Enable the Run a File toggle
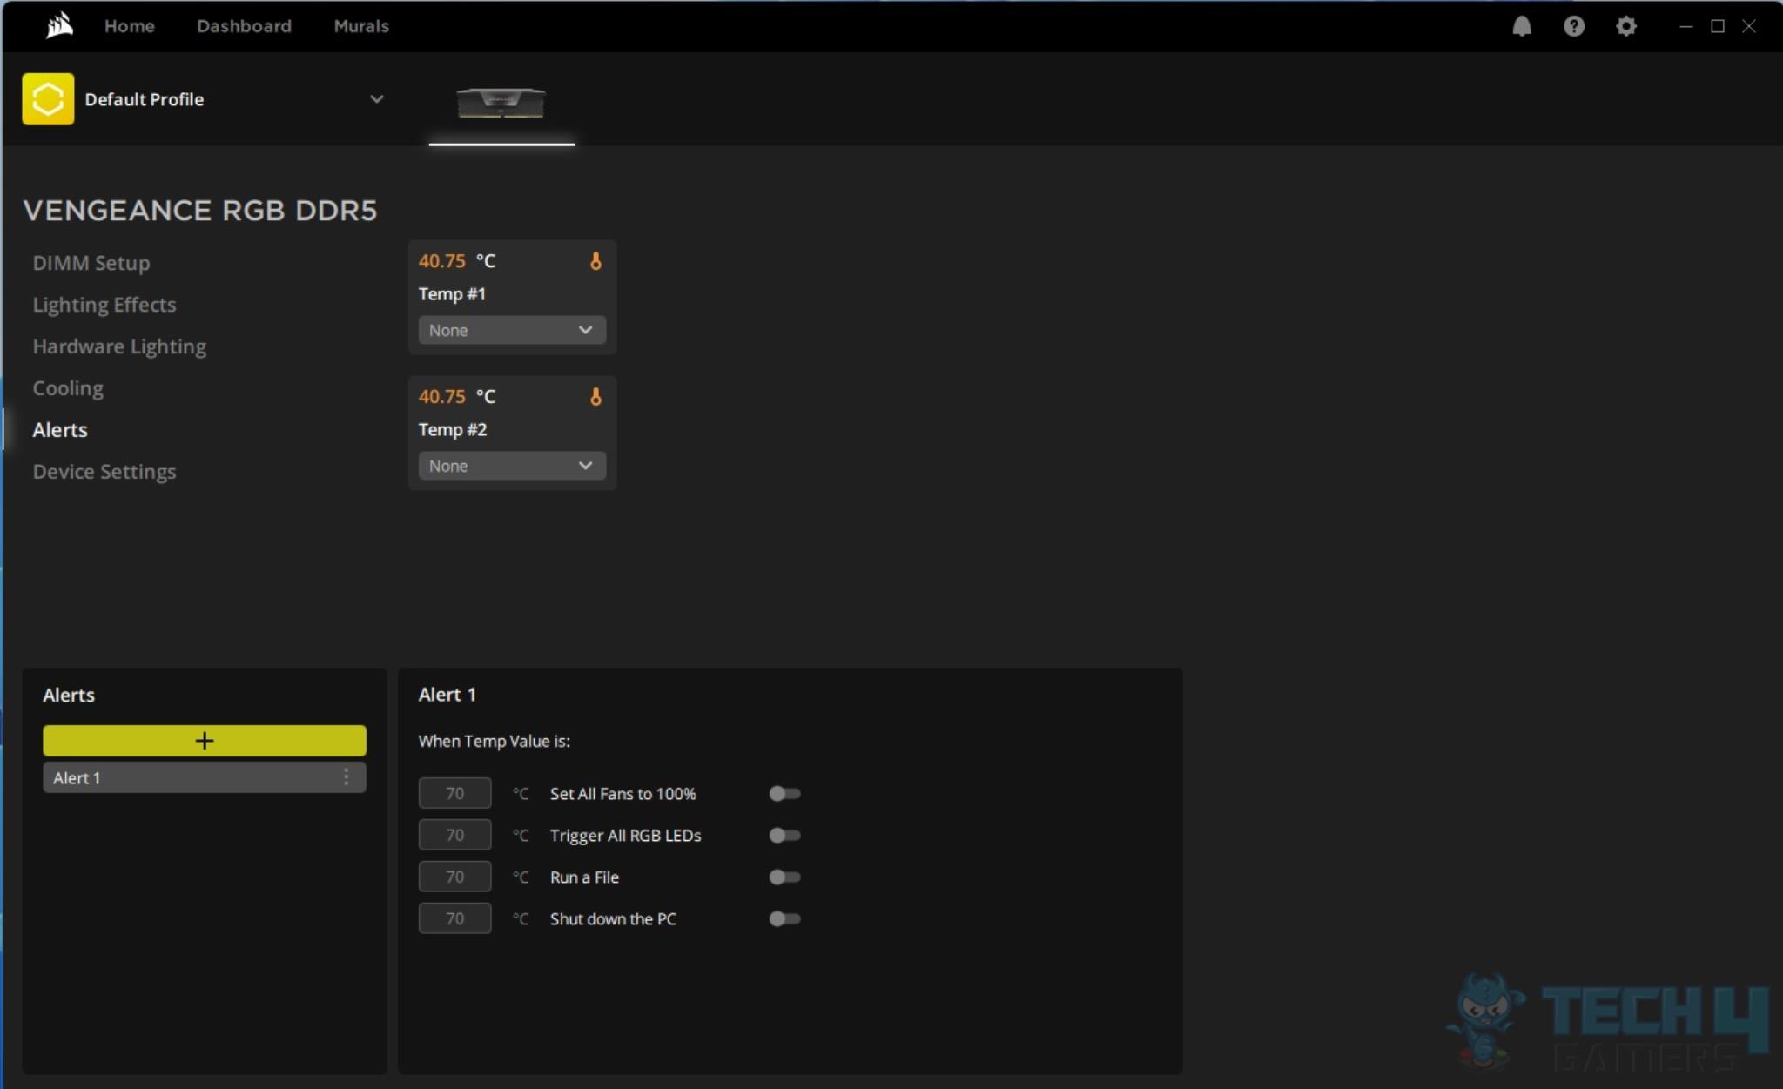Screen dimensions: 1783x1089 pyautogui.click(x=784, y=877)
